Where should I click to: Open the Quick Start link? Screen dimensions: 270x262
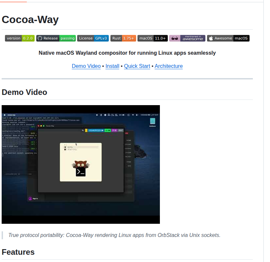(137, 66)
